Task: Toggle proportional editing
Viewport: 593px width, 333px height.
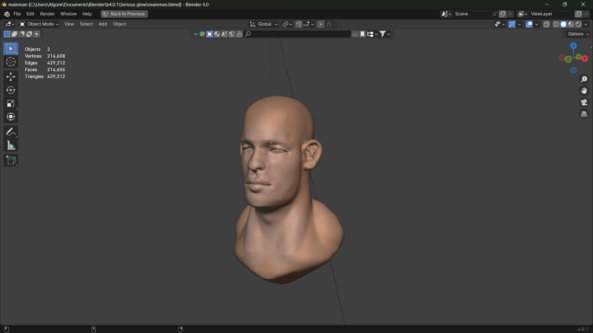Action: (x=321, y=24)
